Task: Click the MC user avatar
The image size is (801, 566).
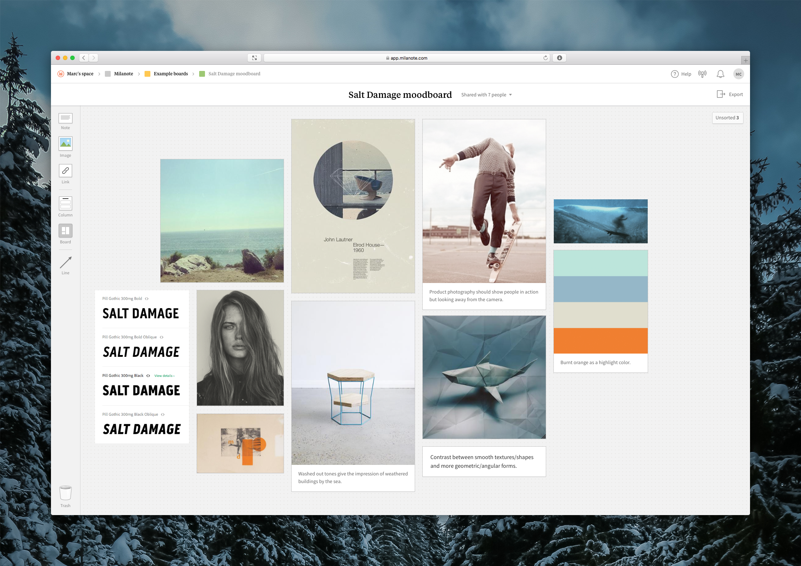Action: [x=738, y=74]
